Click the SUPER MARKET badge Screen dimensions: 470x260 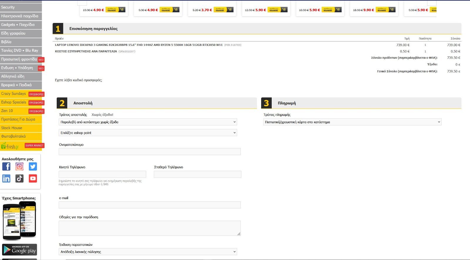(x=34, y=146)
